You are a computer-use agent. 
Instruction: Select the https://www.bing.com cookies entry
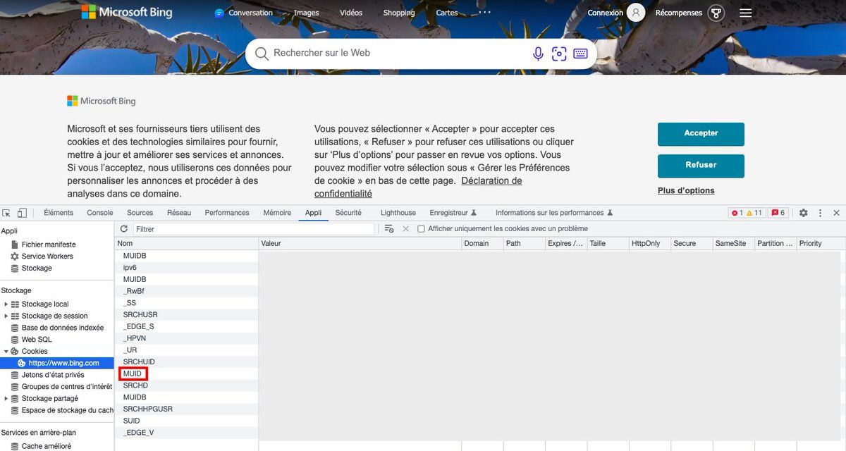(x=59, y=364)
